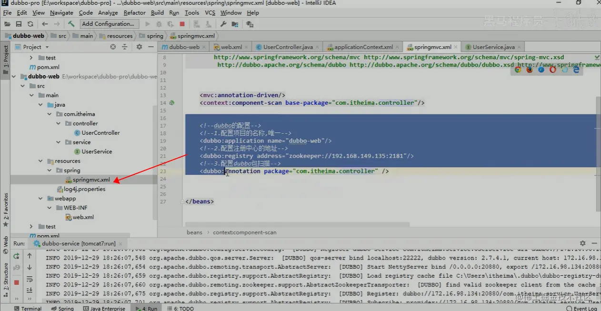The width and height of the screenshot is (601, 311).
Task: Click context:component-scan in editor breadcrumb
Action: (x=245, y=232)
